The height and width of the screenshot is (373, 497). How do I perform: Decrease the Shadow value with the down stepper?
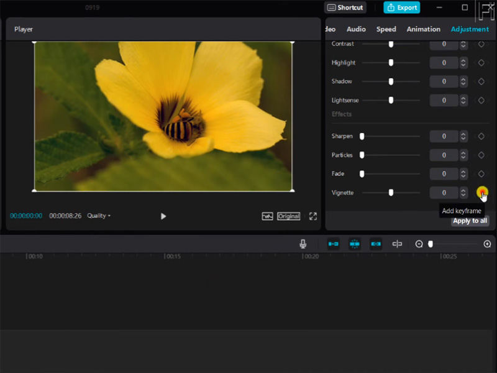[463, 84]
